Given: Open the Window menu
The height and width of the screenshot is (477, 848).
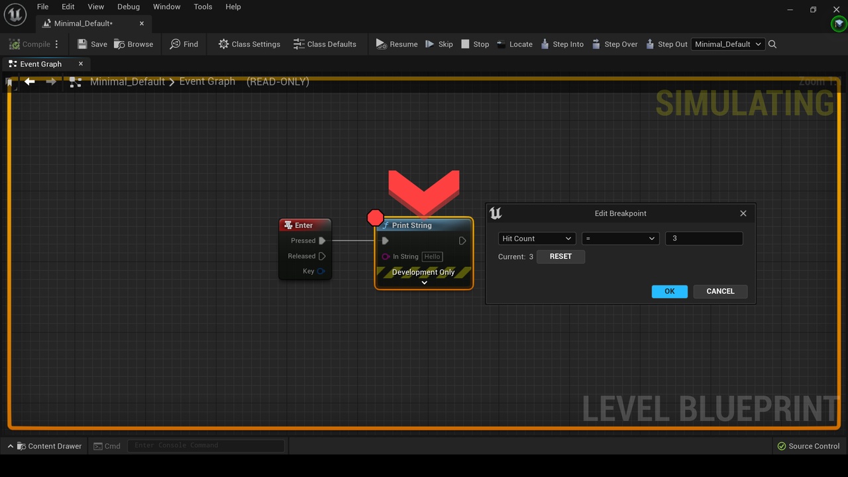Looking at the screenshot, I should (167, 7).
